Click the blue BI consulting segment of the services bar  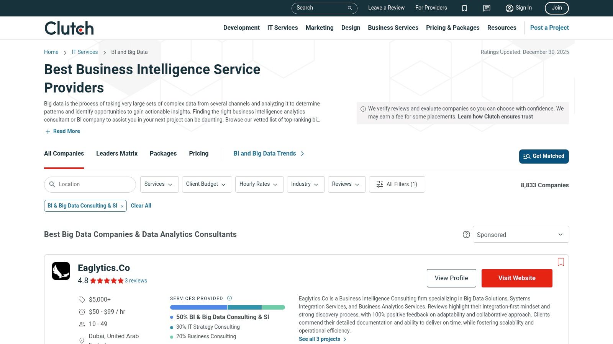click(x=198, y=307)
